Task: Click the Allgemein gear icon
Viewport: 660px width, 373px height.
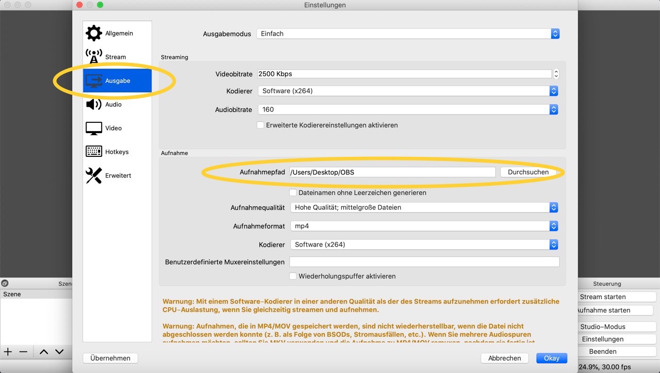Action: (x=94, y=34)
